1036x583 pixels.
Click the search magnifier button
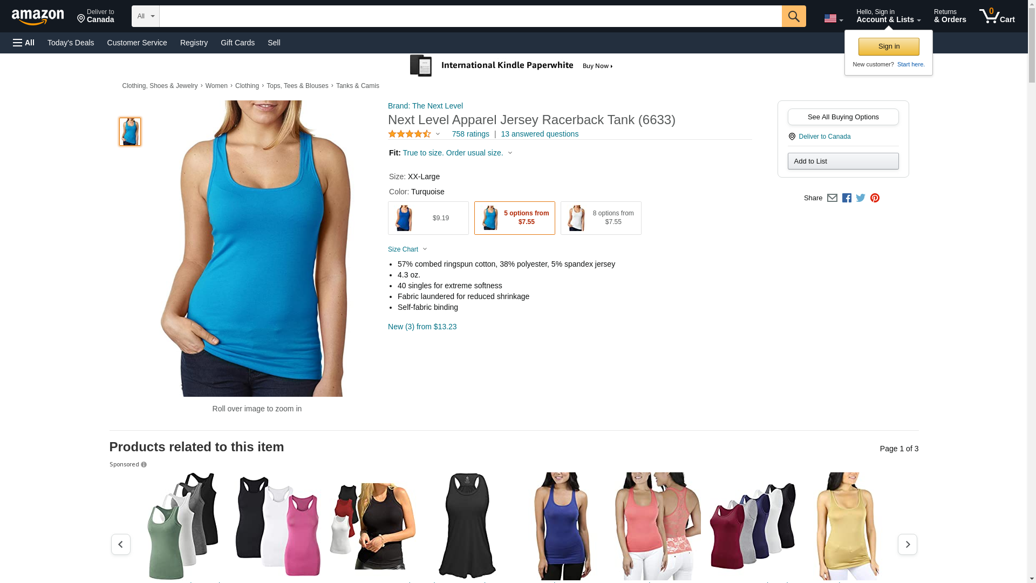793,16
